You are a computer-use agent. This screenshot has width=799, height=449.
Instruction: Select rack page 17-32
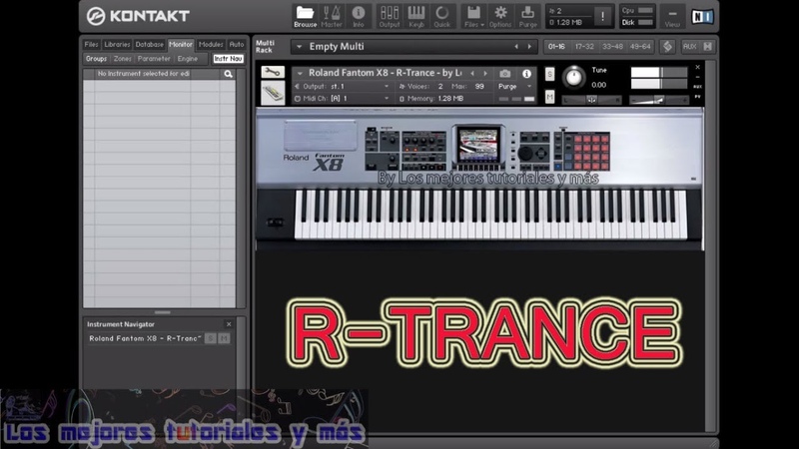point(584,46)
